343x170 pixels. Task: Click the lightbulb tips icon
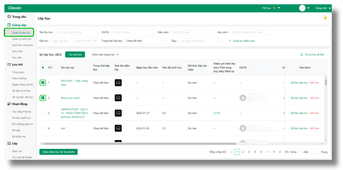coord(325,18)
